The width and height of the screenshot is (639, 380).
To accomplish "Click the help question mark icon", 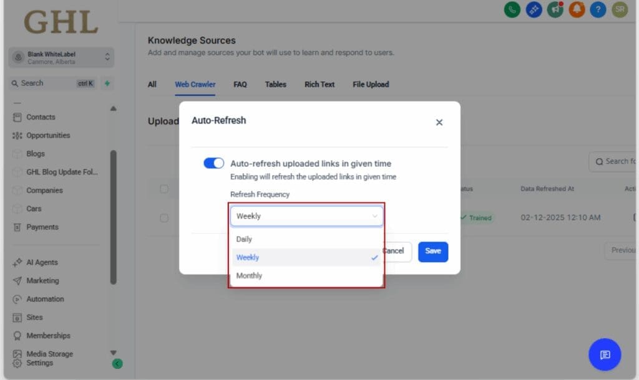I will tap(598, 10).
